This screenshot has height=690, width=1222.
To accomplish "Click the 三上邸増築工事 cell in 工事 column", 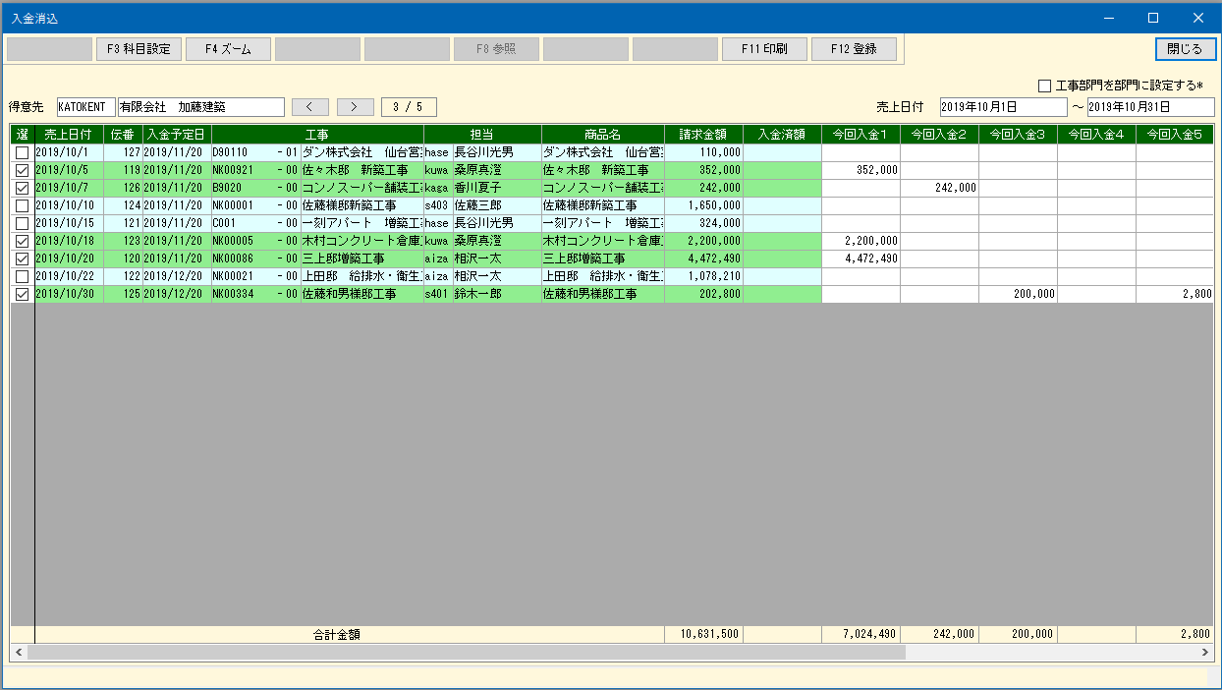I will pyautogui.click(x=361, y=259).
